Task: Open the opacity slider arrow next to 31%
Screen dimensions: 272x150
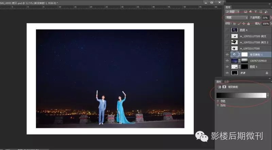Action: point(271,18)
